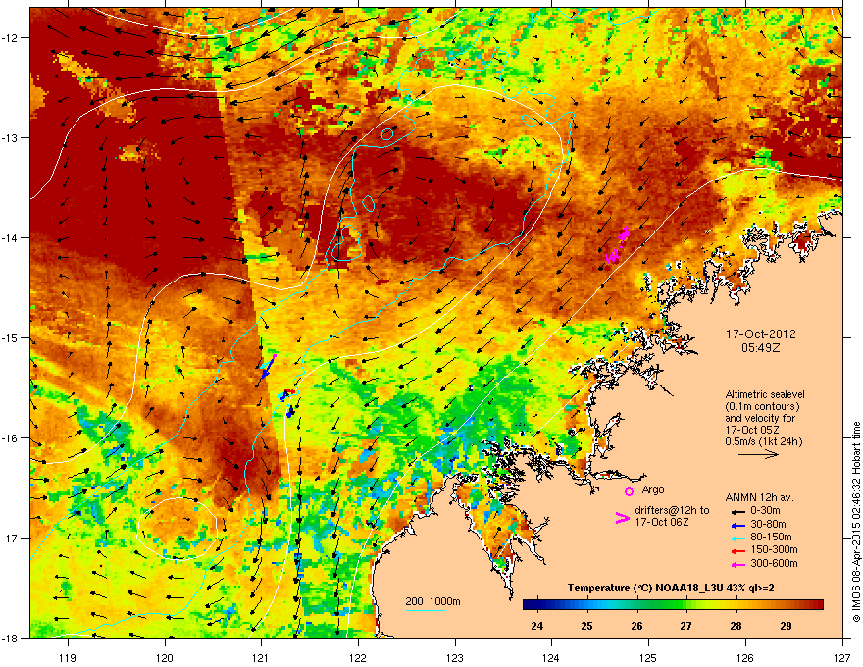Click the 300-600m depth label

(774, 564)
